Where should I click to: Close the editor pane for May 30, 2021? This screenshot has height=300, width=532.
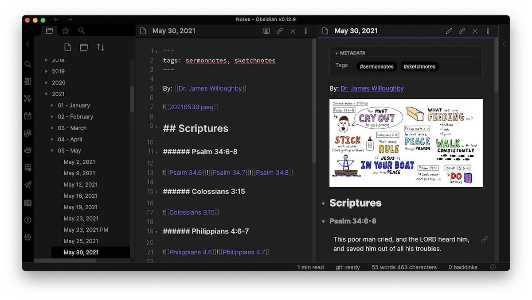tap(293, 31)
